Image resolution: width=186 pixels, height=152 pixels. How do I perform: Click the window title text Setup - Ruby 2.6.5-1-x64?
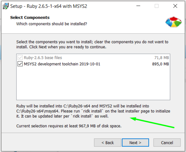[48, 6]
